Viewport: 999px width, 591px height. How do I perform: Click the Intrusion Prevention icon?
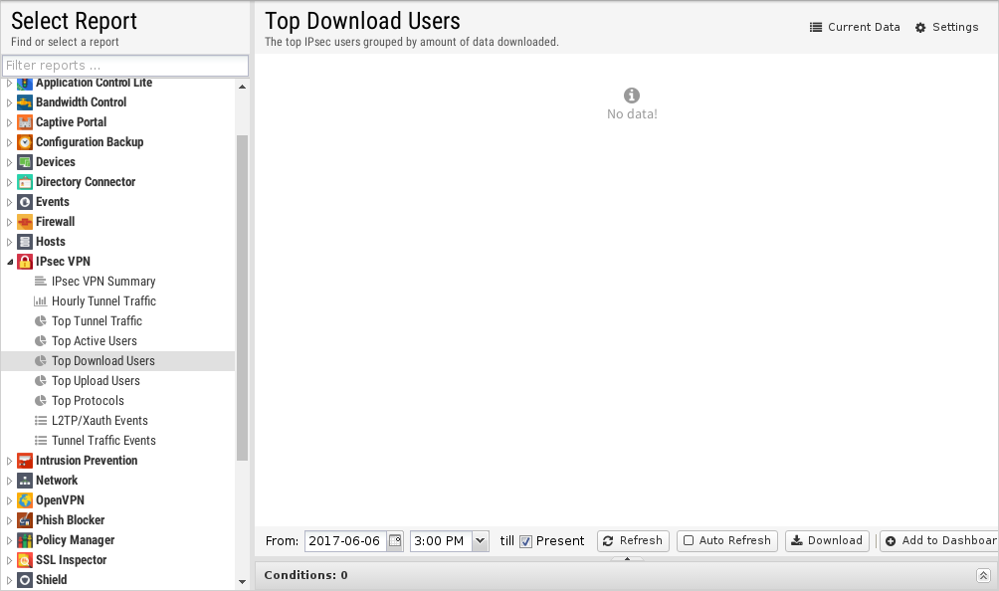[x=25, y=461]
